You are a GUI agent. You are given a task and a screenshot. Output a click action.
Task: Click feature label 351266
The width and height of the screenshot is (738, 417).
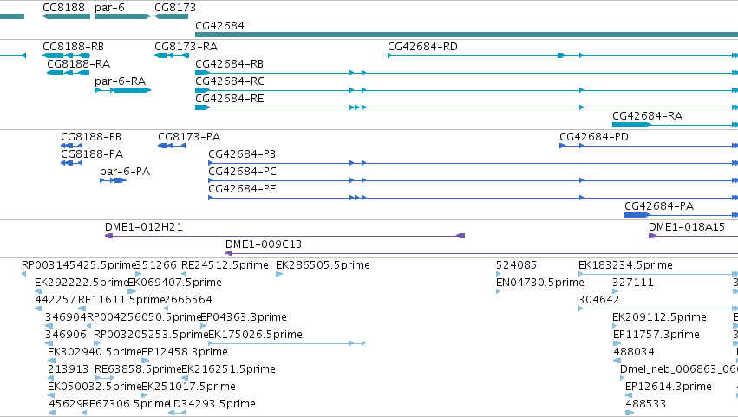click(156, 265)
